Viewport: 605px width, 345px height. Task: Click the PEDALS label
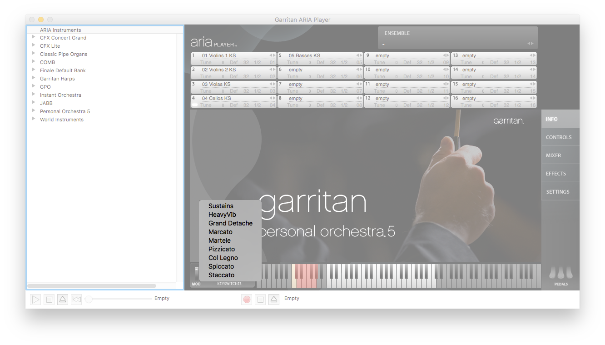pyautogui.click(x=561, y=285)
